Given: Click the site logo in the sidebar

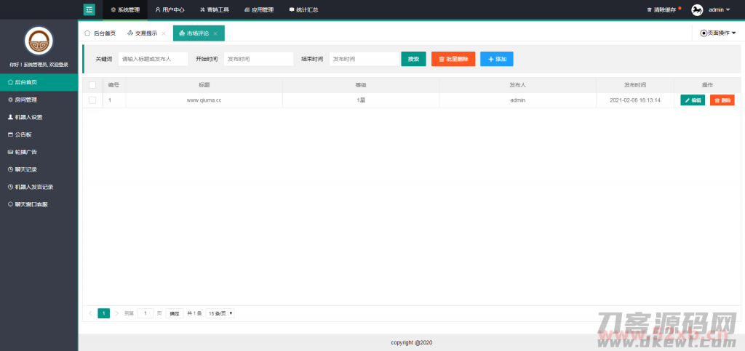Looking at the screenshot, I should tap(39, 41).
